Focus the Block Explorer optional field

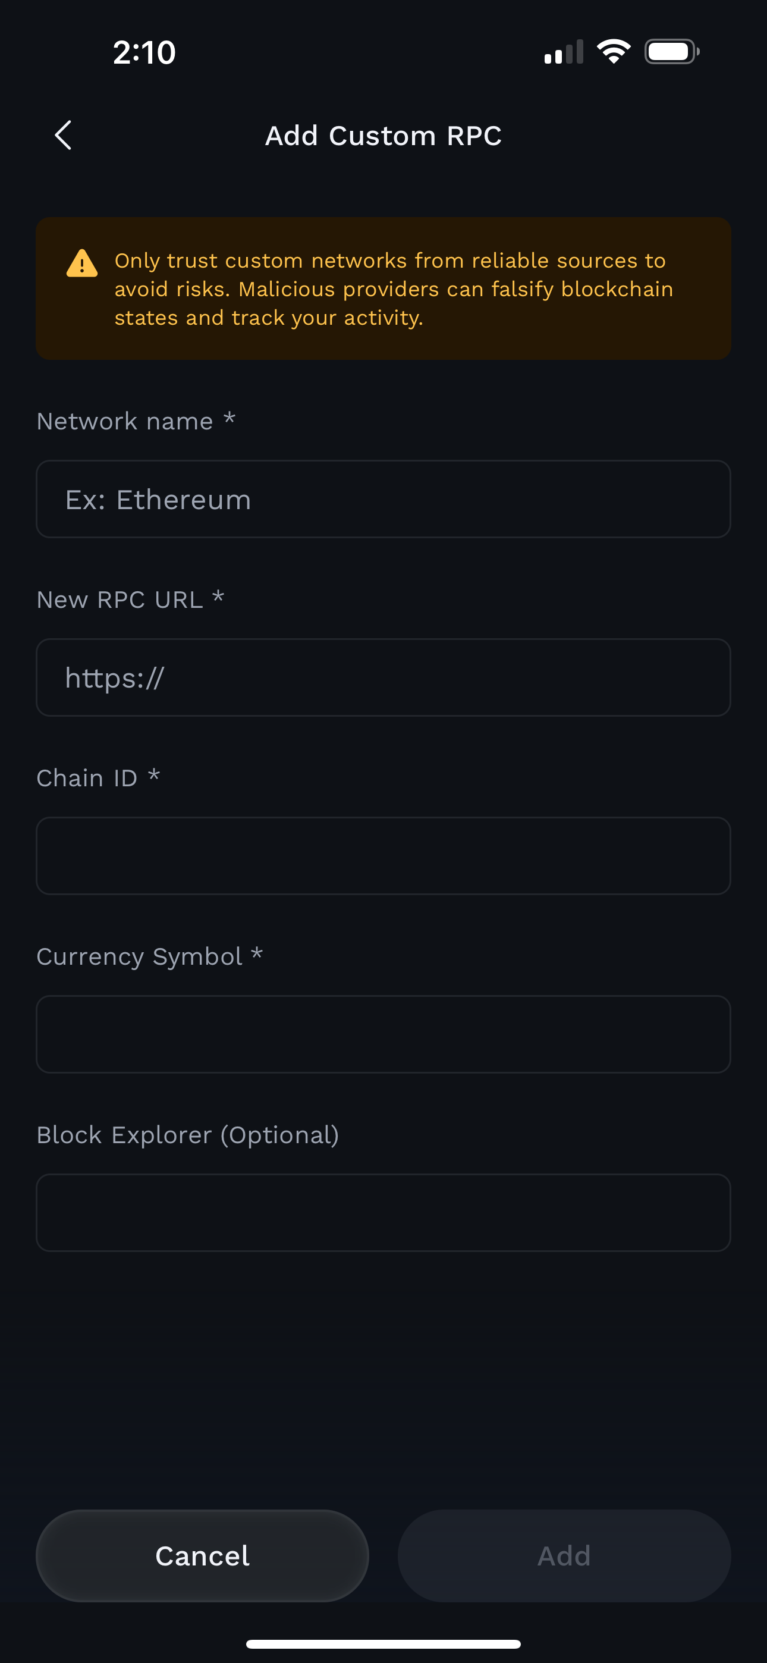point(383,1212)
